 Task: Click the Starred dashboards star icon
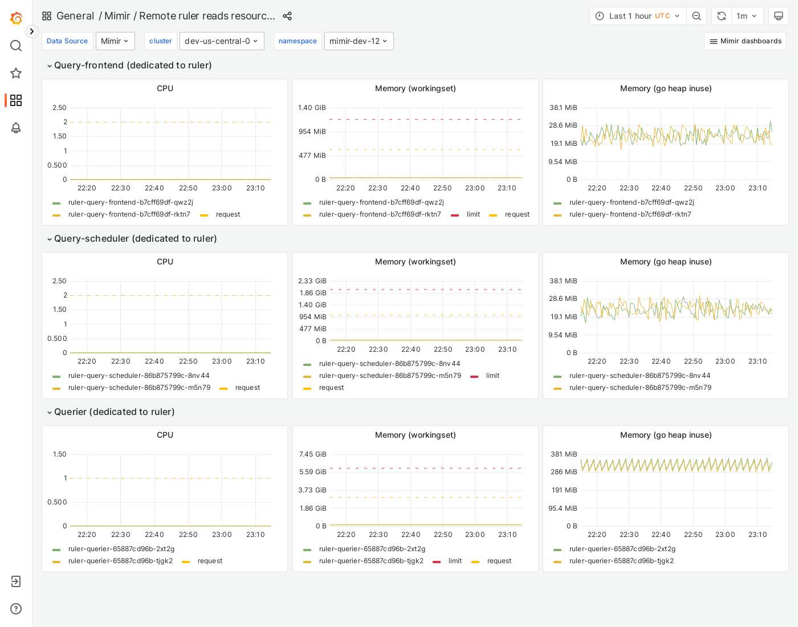point(16,73)
